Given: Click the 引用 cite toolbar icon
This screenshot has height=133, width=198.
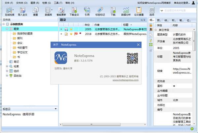Looking at the screenshot, I should pyautogui.click(x=87, y=10).
